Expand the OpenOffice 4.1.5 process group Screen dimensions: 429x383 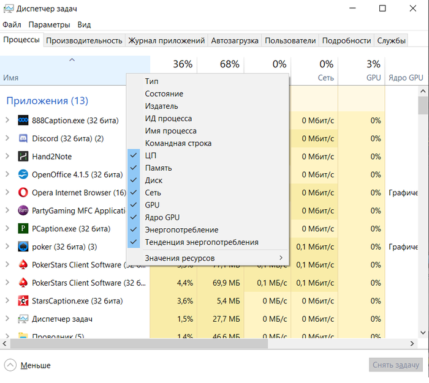coord(7,174)
